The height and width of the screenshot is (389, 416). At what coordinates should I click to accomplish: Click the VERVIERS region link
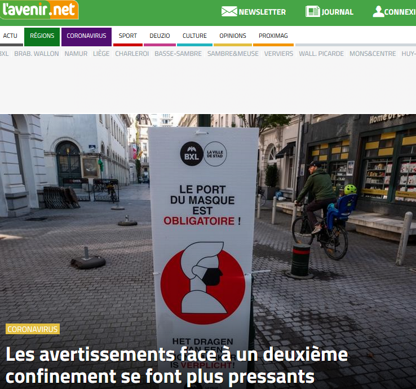pyautogui.click(x=278, y=54)
